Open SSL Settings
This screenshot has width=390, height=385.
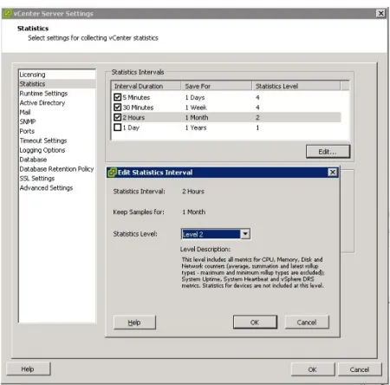[37, 179]
